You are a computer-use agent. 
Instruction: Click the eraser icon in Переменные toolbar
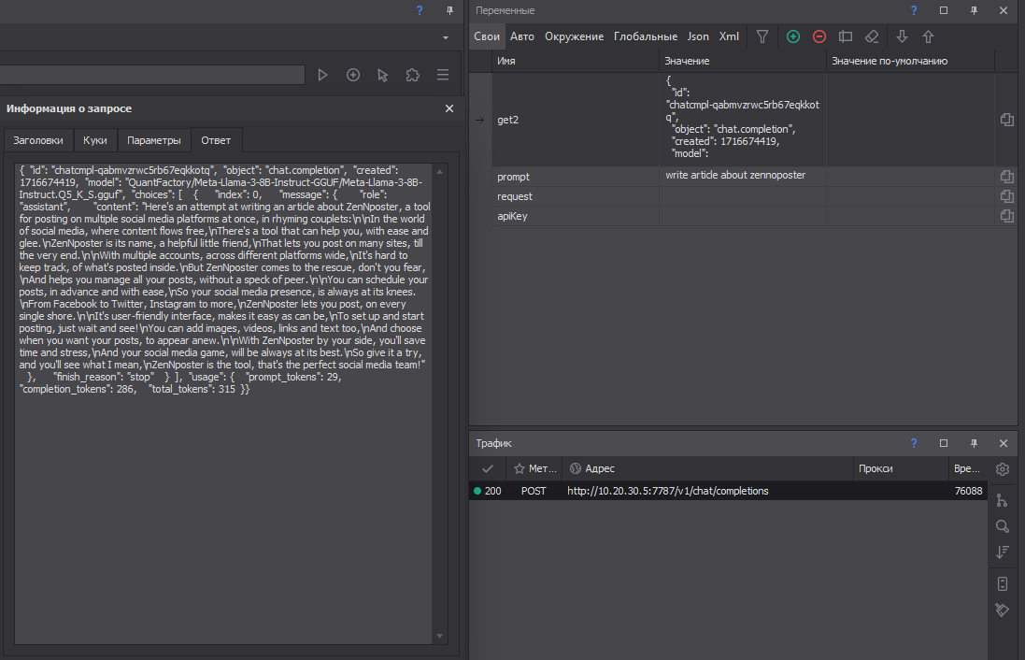point(872,36)
